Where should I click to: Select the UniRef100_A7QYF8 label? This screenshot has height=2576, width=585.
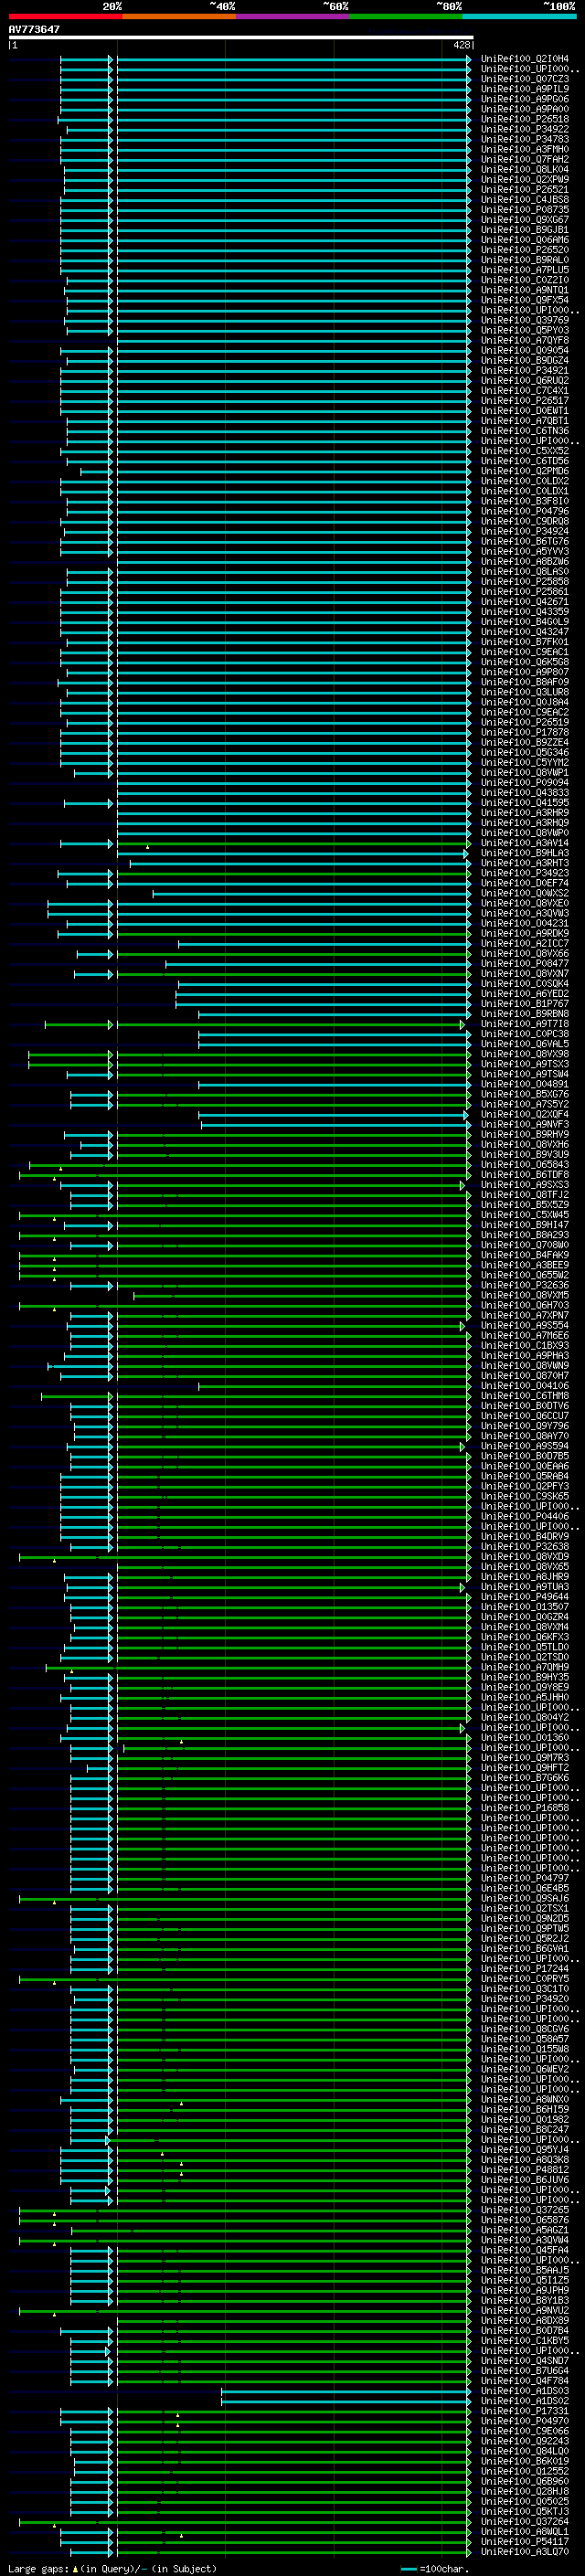(525, 340)
